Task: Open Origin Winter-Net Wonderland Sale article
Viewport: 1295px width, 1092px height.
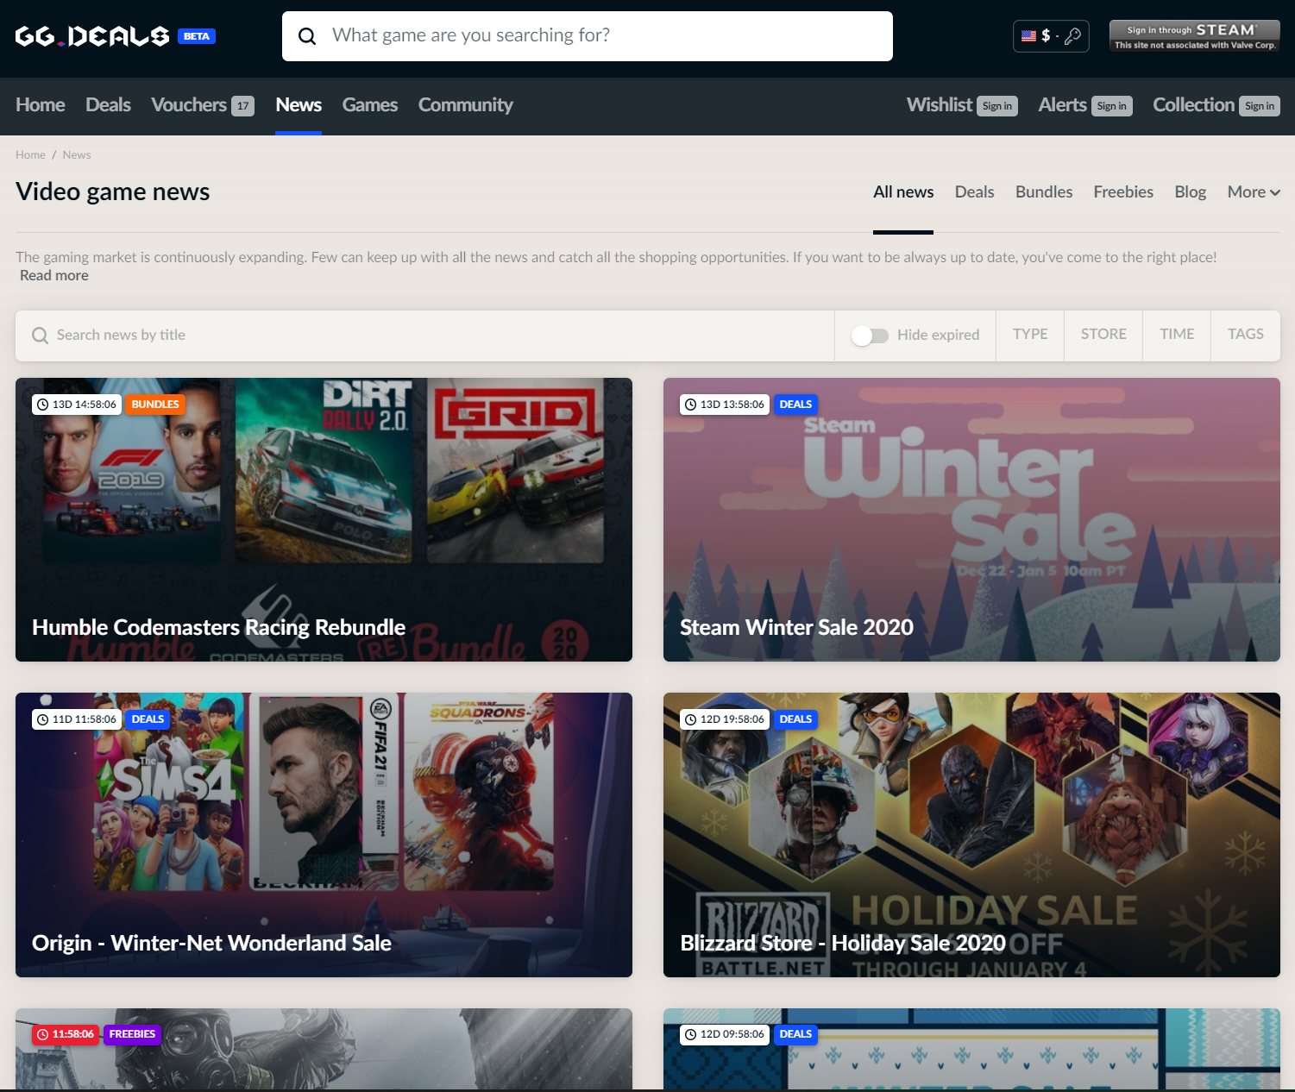Action: 324,835
